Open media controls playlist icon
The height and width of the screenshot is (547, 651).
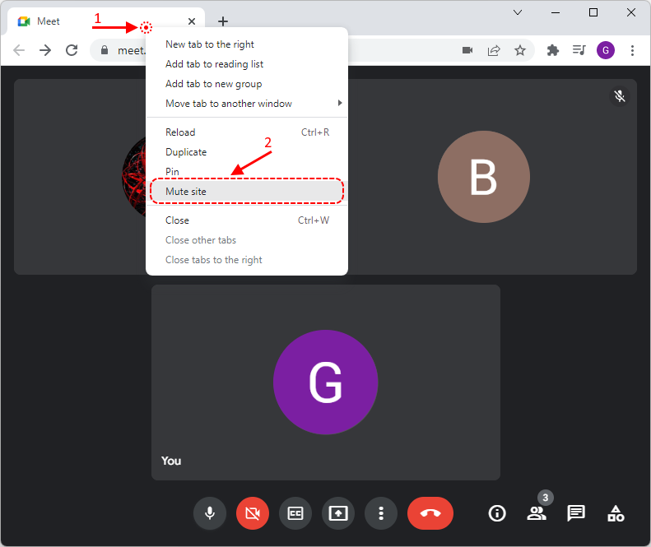coord(579,50)
